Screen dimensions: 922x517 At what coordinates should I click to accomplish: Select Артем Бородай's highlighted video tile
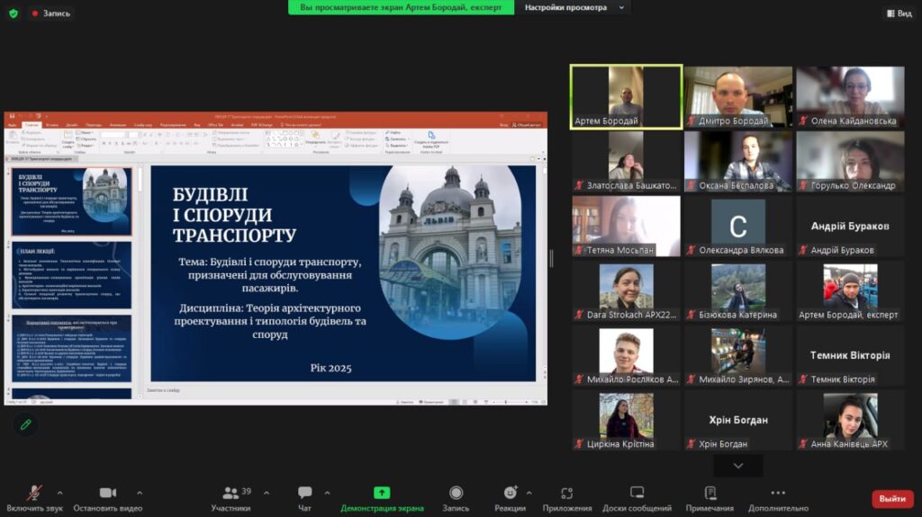click(626, 96)
